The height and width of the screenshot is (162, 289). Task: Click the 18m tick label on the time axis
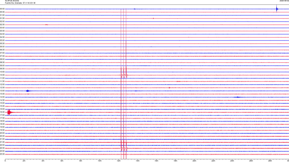click(176, 161)
